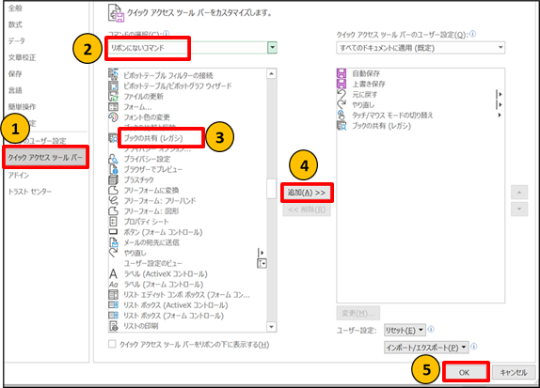Click 自動保存 icon in right list
This screenshot has width=540, height=388.
[x=341, y=73]
